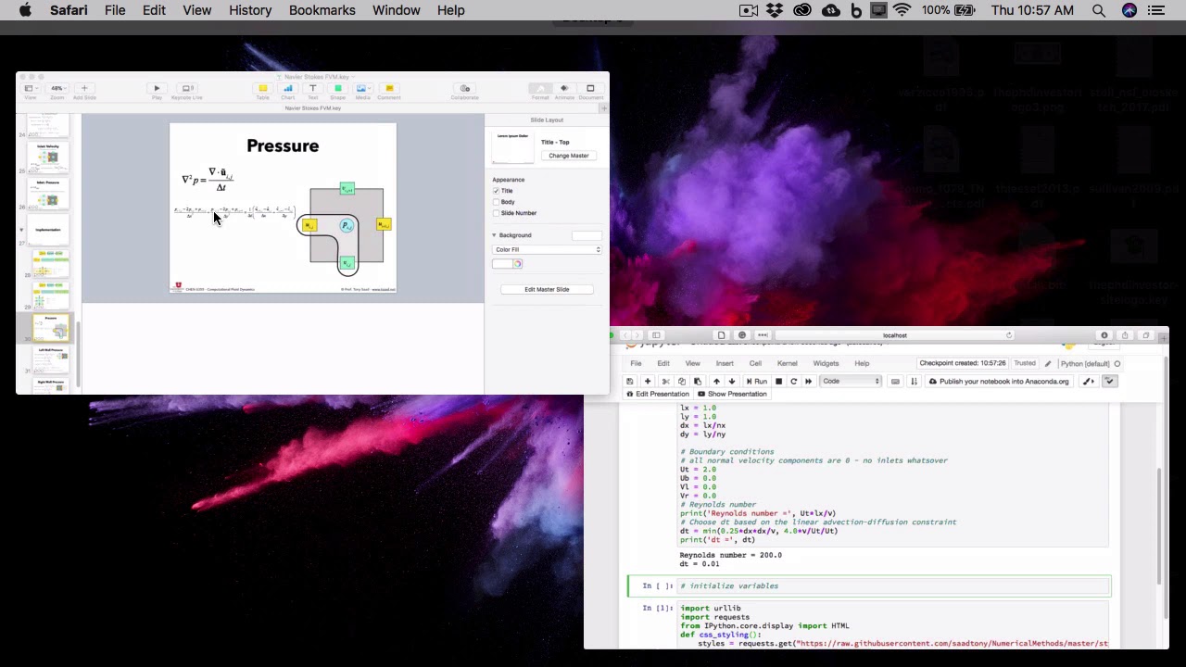Click Add Slide plus icon in Keynote

click(84, 89)
